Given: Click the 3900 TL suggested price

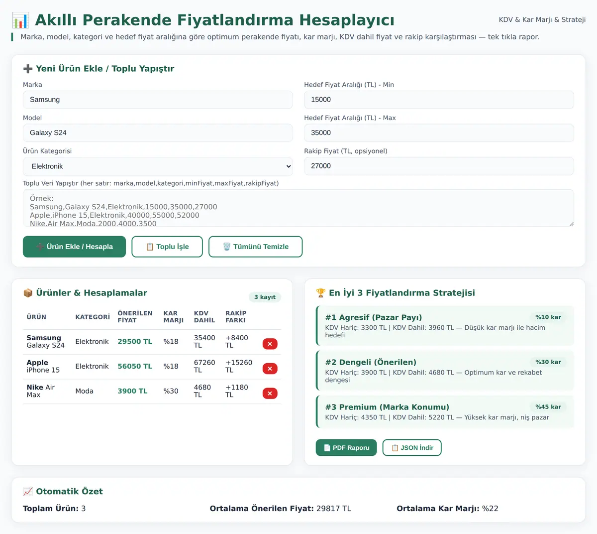Looking at the screenshot, I should [132, 392].
